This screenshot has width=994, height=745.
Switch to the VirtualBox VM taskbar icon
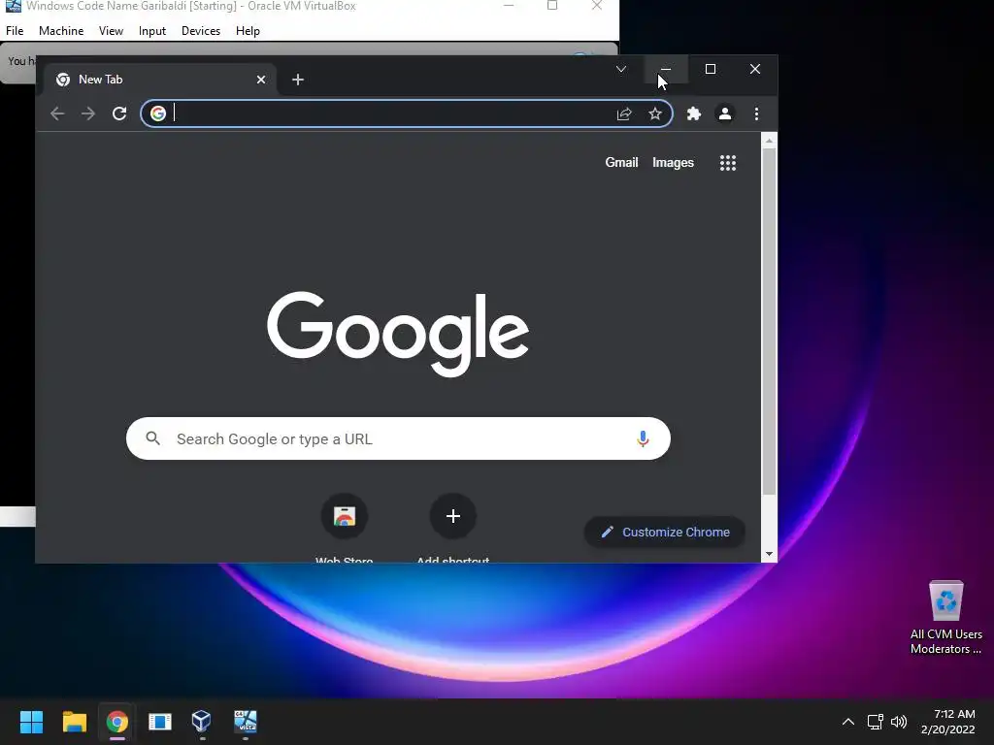tap(246, 721)
